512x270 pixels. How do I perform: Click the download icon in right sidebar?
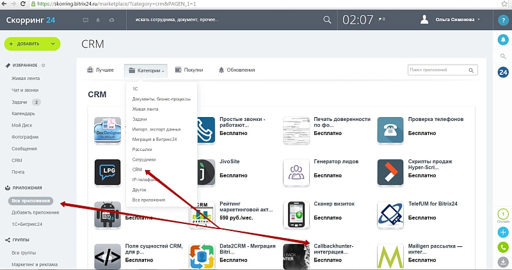click(502, 261)
